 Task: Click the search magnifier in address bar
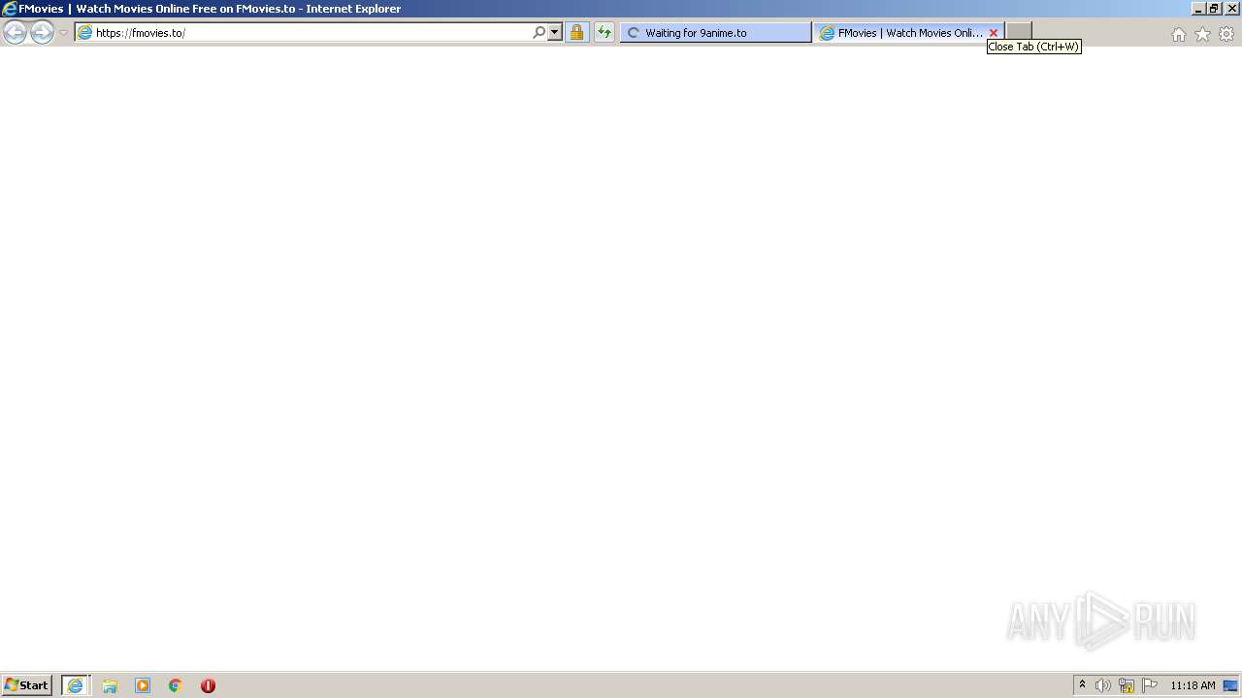tap(539, 32)
